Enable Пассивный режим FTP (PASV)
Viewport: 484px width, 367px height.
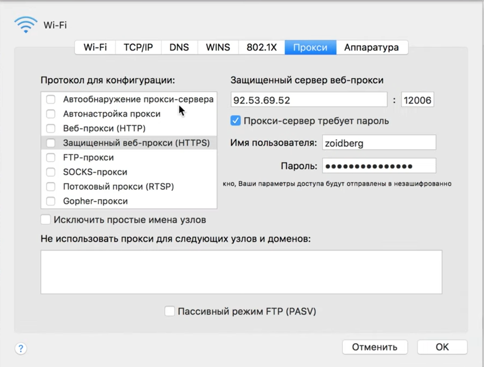170,311
